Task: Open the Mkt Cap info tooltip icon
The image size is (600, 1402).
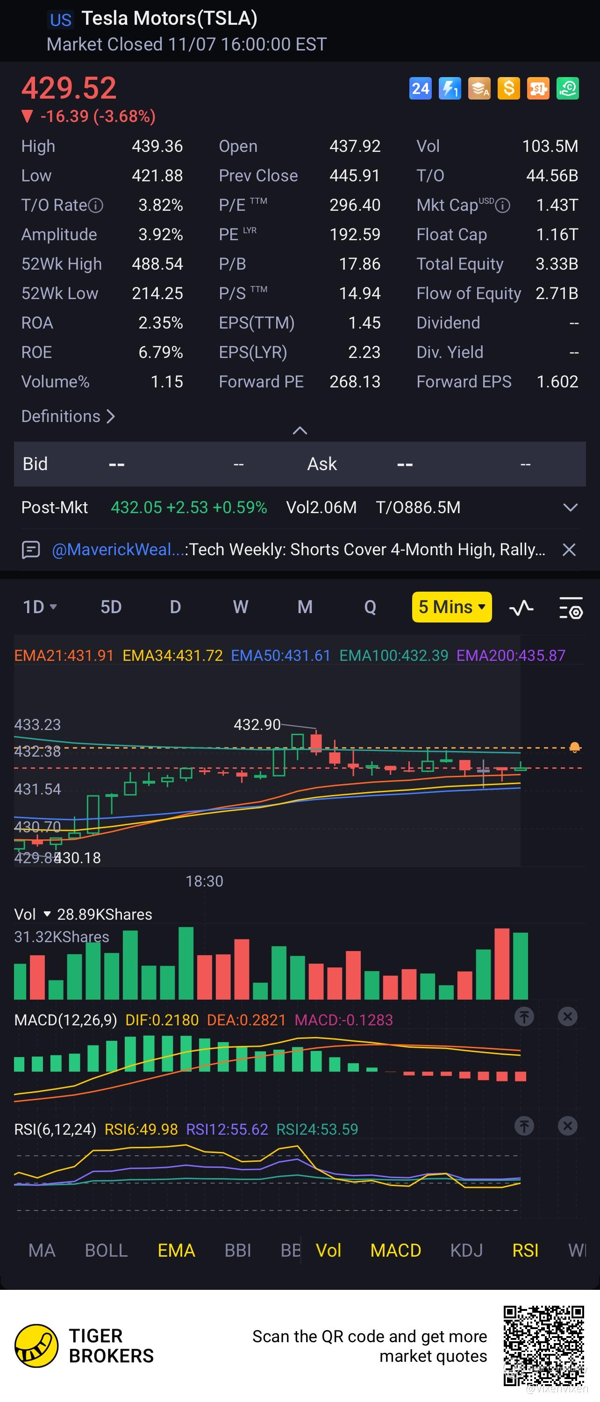Action: click(503, 205)
